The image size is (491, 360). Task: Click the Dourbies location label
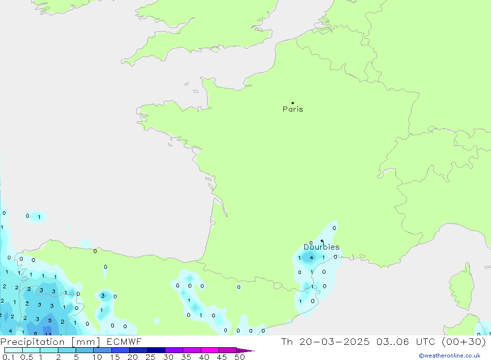pos(322,247)
